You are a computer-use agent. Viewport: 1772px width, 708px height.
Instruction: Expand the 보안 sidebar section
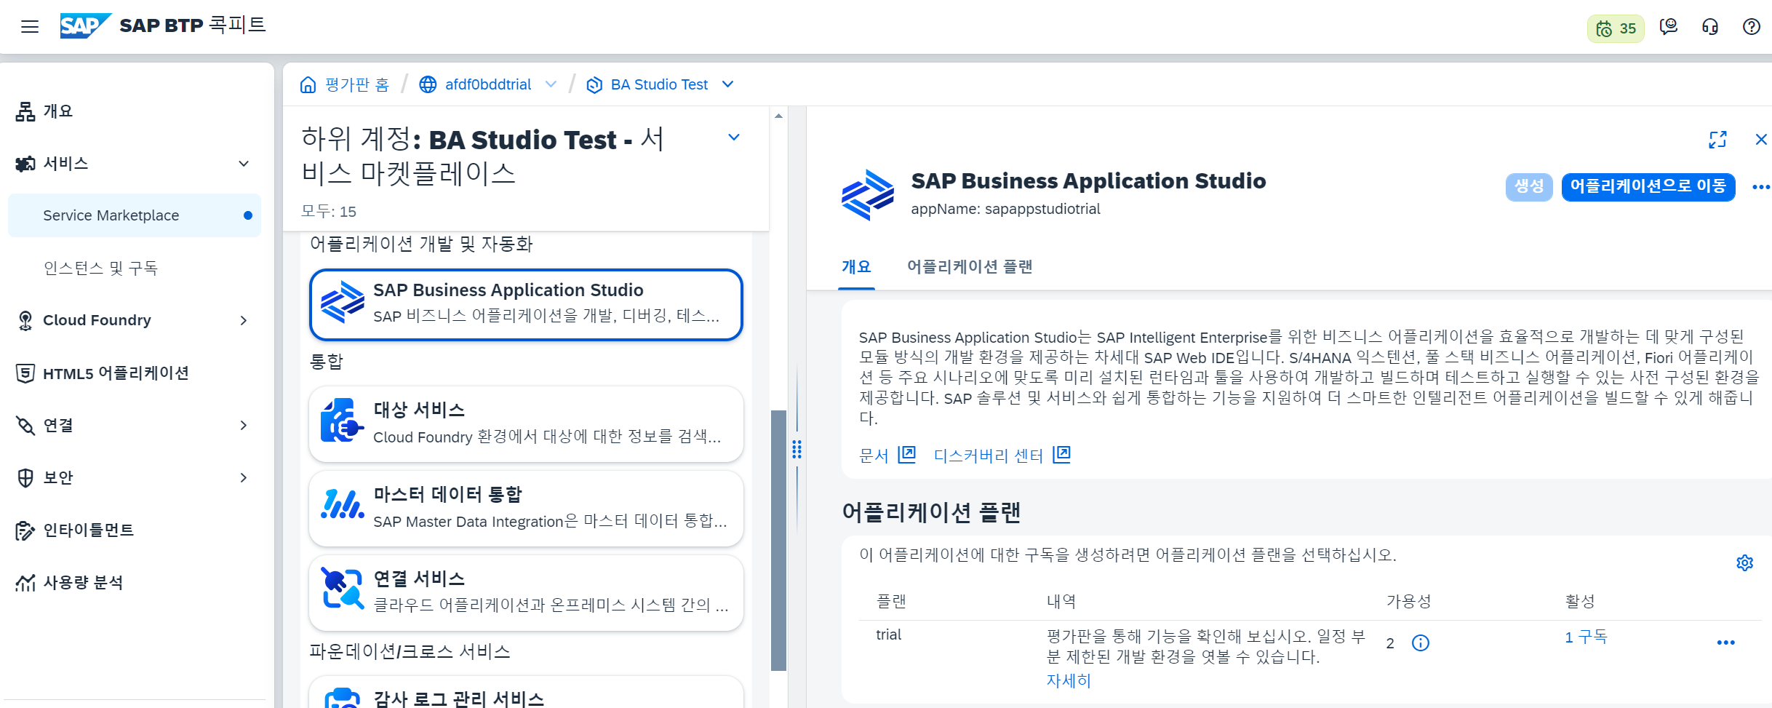(244, 477)
